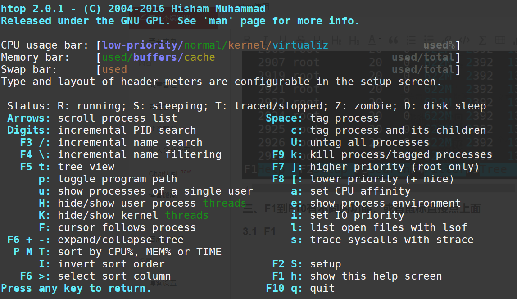Click the 'F5 t: tree view' entry
Image resolution: width=517 pixels, height=299 pixels.
[x=67, y=167]
